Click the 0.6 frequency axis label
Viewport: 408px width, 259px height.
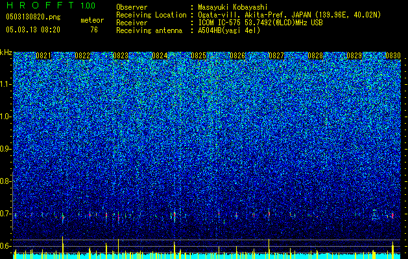5,246
